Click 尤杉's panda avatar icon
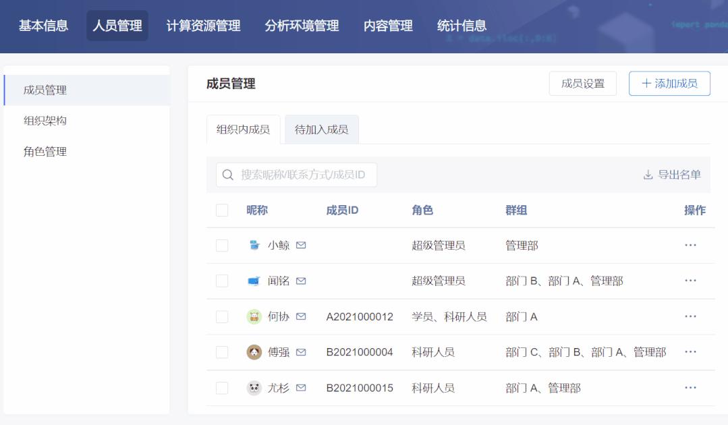The image size is (728, 425). tap(254, 388)
